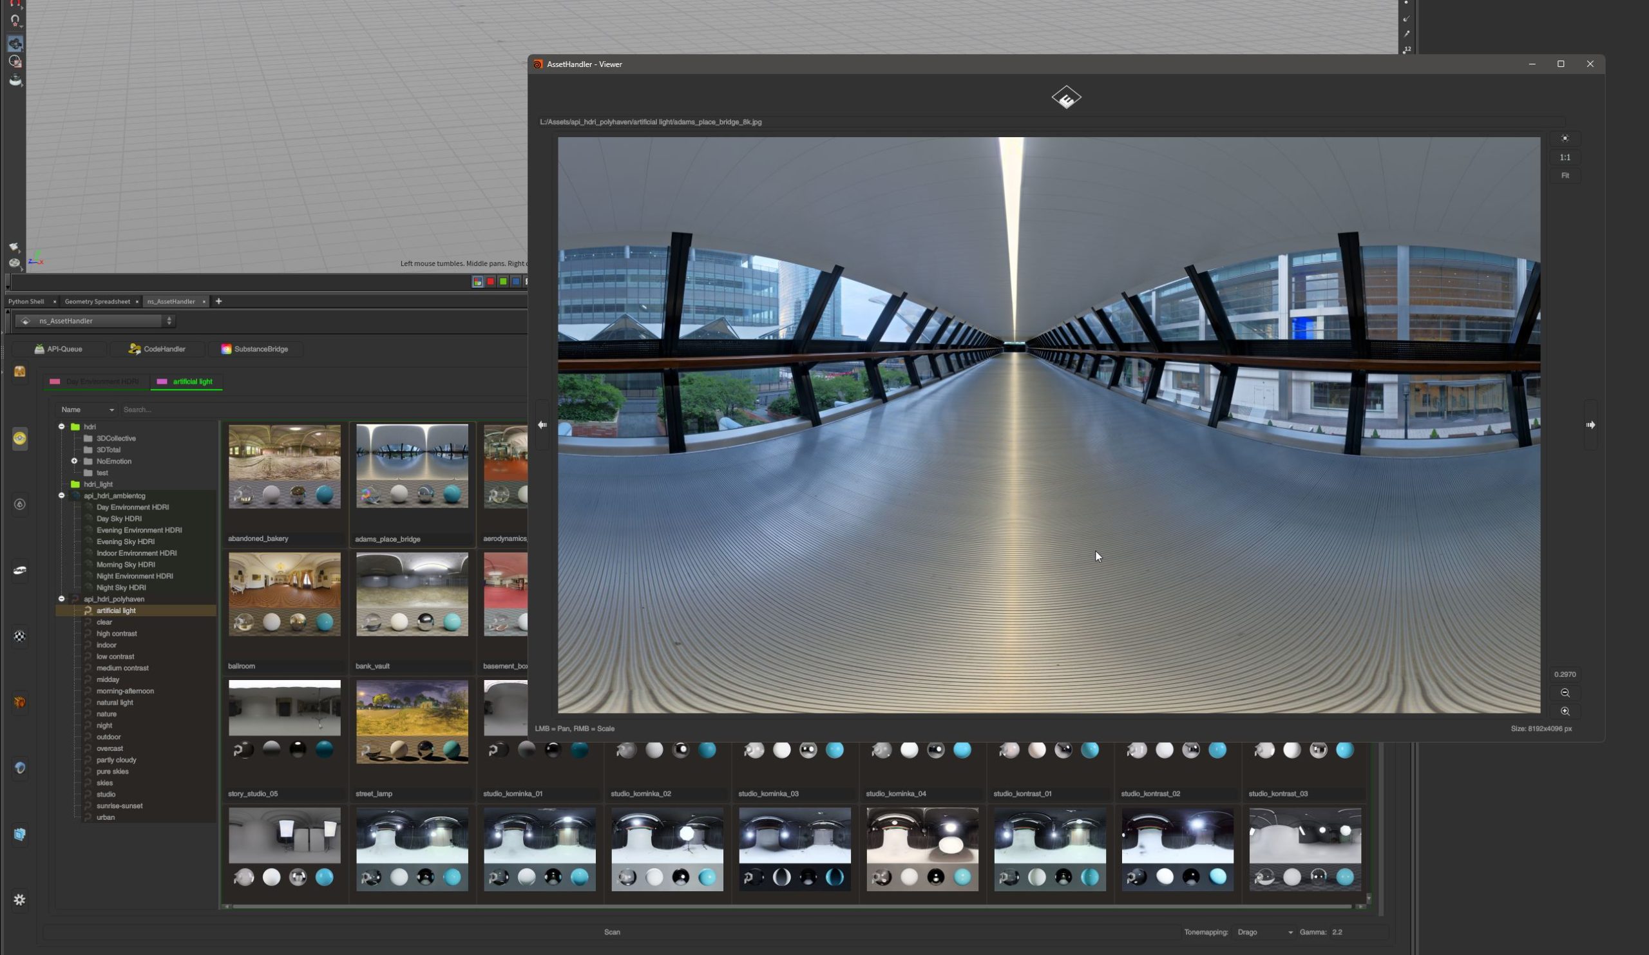Zoom in with the magnifier plus icon
The height and width of the screenshot is (955, 1649).
tap(1565, 711)
